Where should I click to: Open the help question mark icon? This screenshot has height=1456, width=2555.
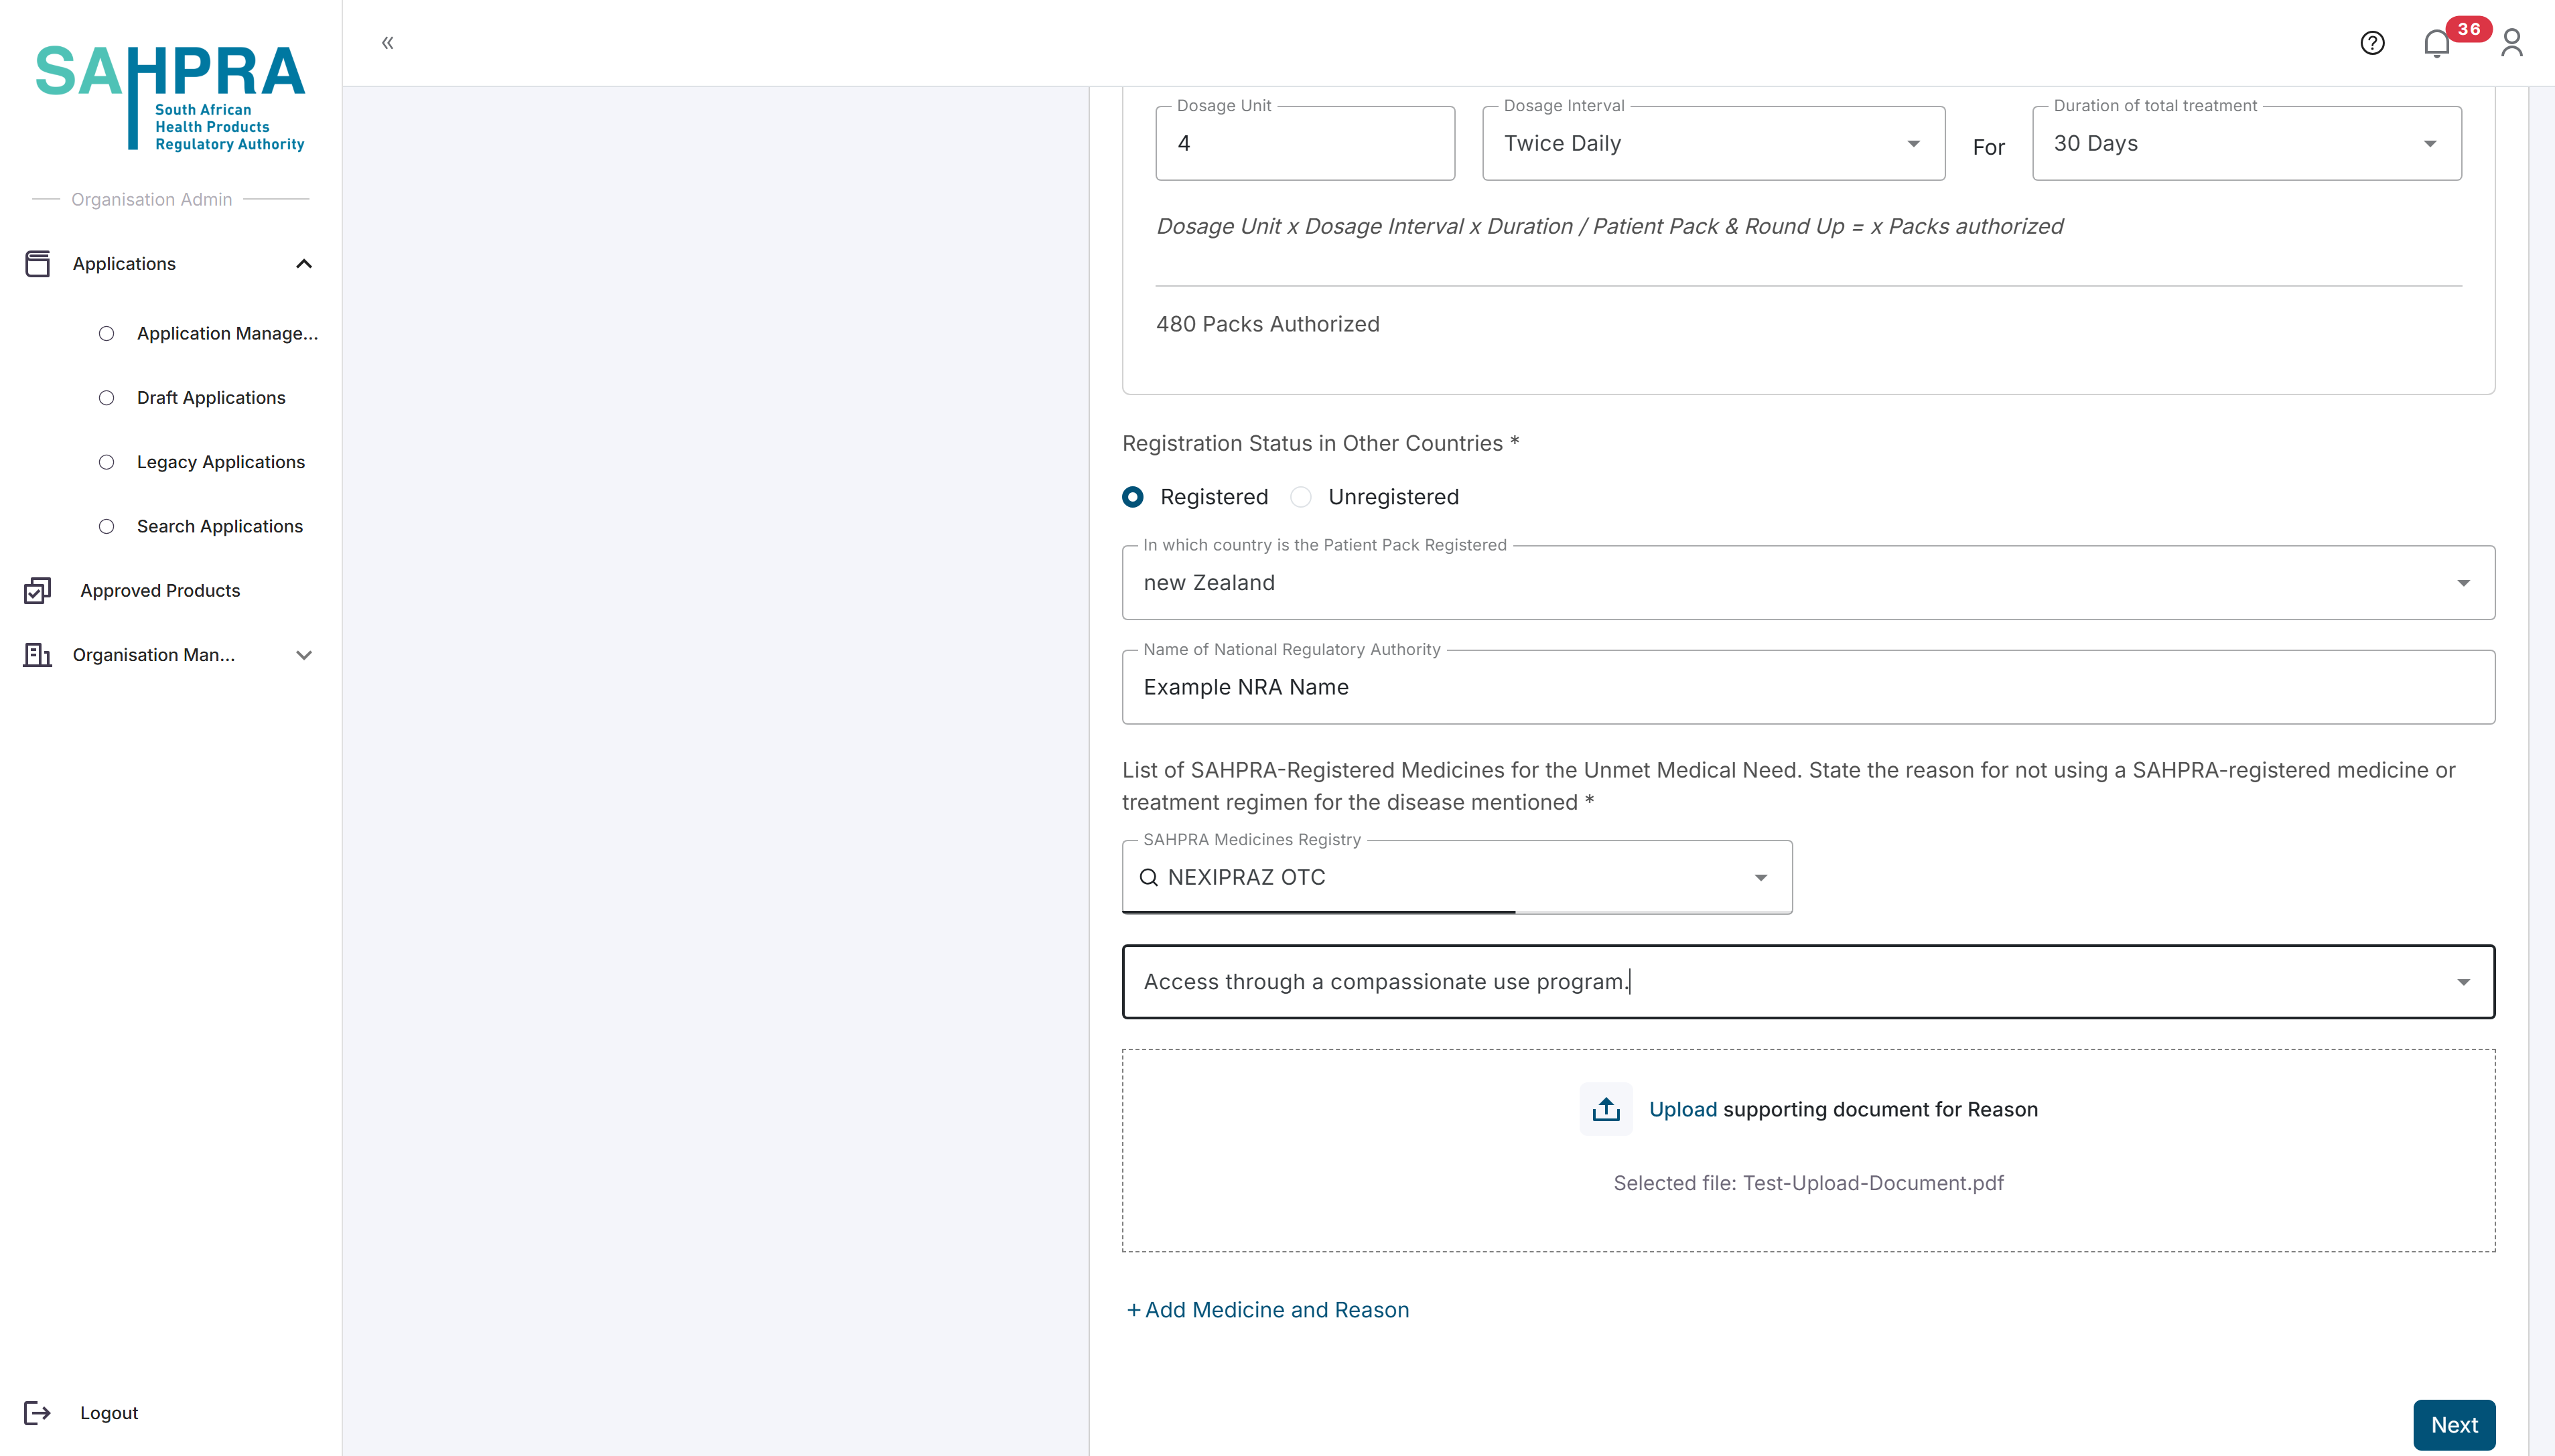click(x=2372, y=43)
